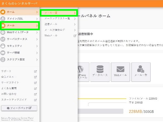Select メール送信数ログ submenu entry
This screenshot has width=163, height=122.
pyautogui.click(x=59, y=30)
